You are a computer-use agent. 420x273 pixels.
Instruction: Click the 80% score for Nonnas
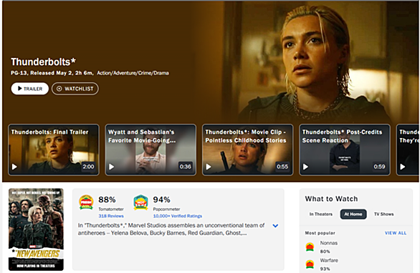tap(325, 252)
